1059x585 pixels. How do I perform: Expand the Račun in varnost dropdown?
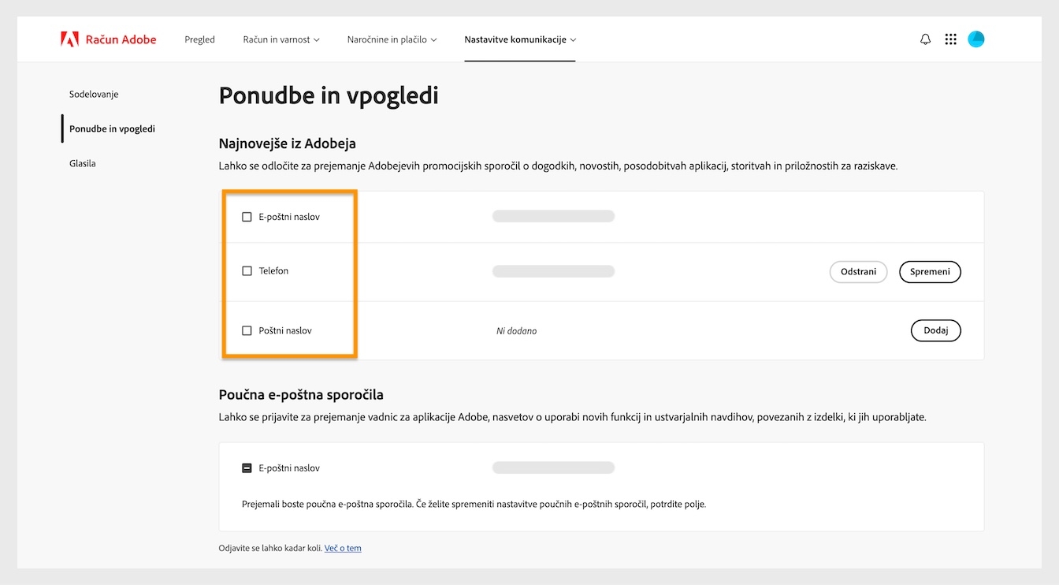[281, 39]
